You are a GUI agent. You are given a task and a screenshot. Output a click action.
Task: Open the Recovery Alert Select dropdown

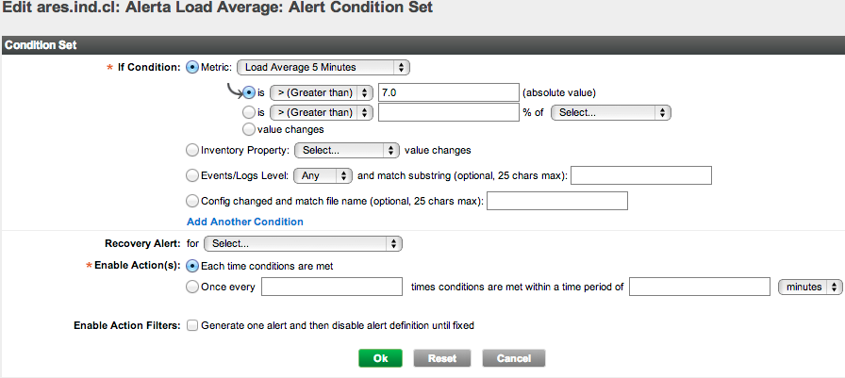pos(303,244)
